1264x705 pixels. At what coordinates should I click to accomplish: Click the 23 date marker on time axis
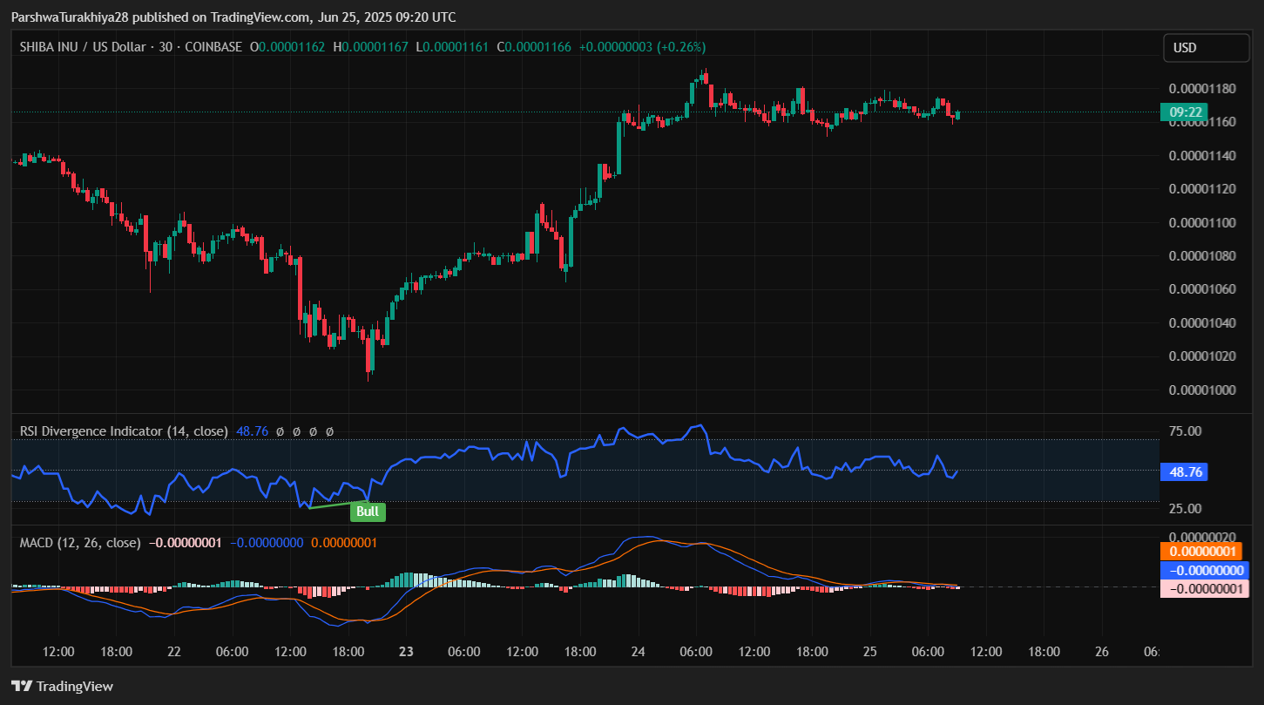coord(405,651)
